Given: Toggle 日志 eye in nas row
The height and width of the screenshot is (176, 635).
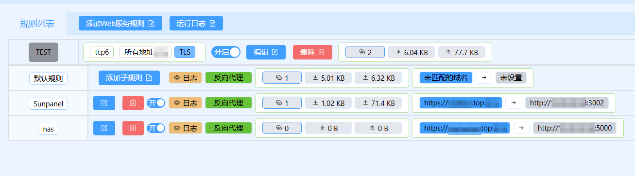Looking at the screenshot, I should [x=185, y=128].
